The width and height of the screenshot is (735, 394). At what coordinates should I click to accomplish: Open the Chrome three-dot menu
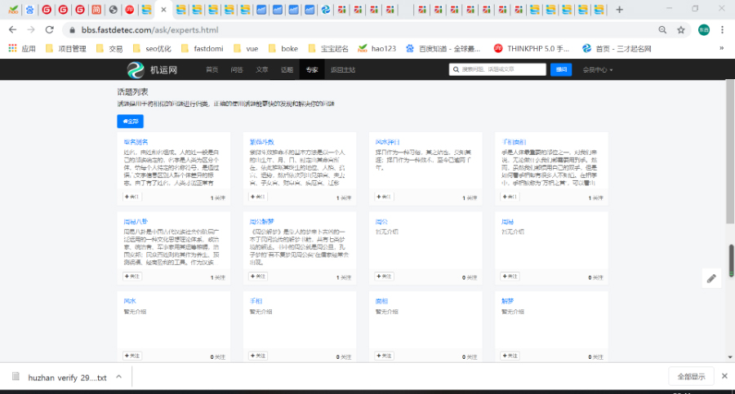pos(722,29)
